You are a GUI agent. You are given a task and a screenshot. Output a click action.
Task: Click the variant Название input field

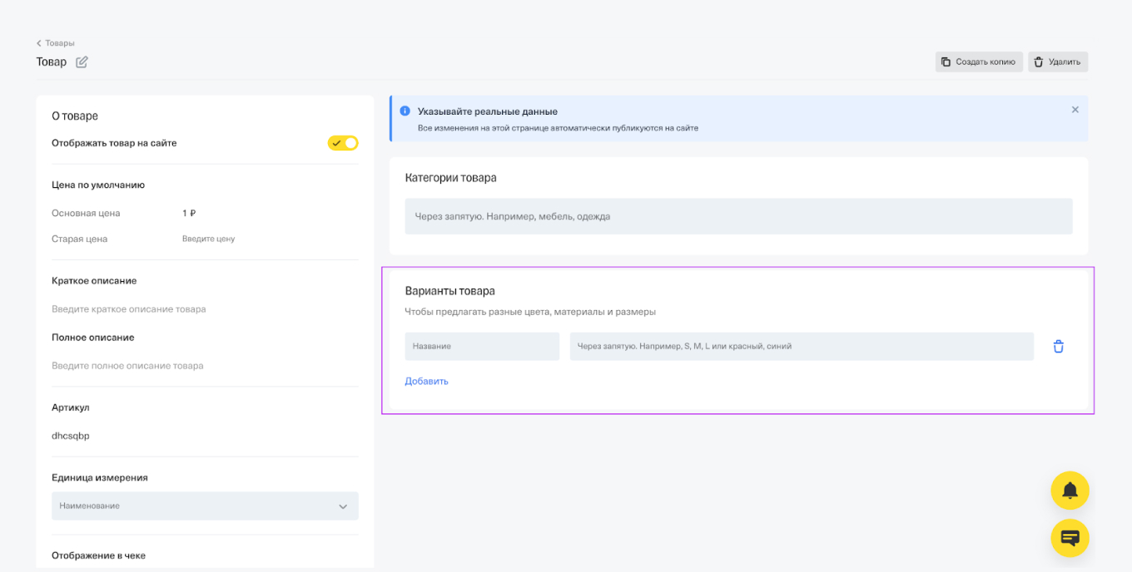(x=482, y=346)
